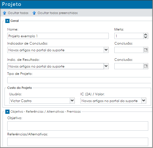Open the Indicador de Conclusão dropdown

[x=106, y=50]
